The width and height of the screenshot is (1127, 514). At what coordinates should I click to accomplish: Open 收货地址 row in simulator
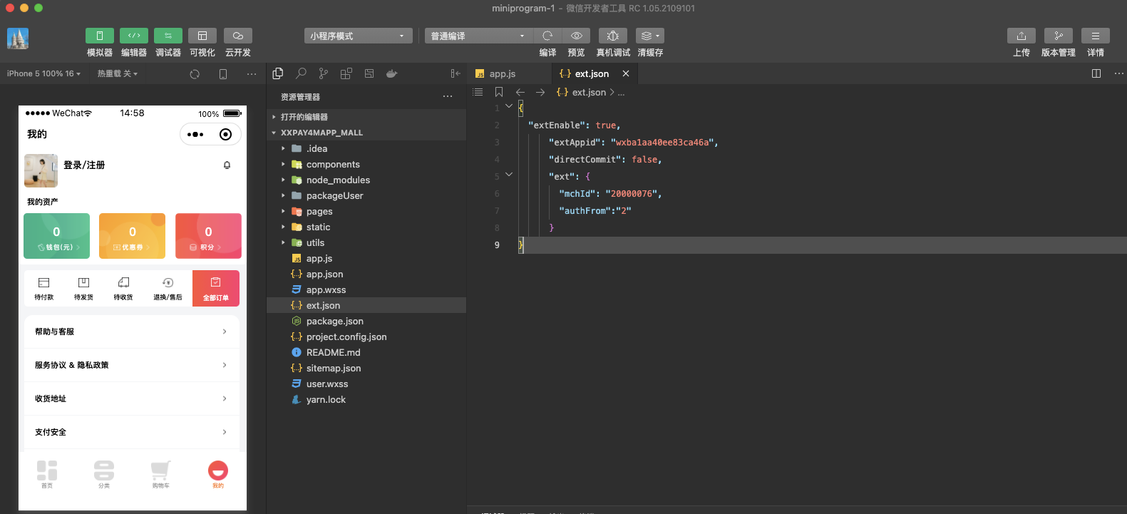(x=133, y=399)
